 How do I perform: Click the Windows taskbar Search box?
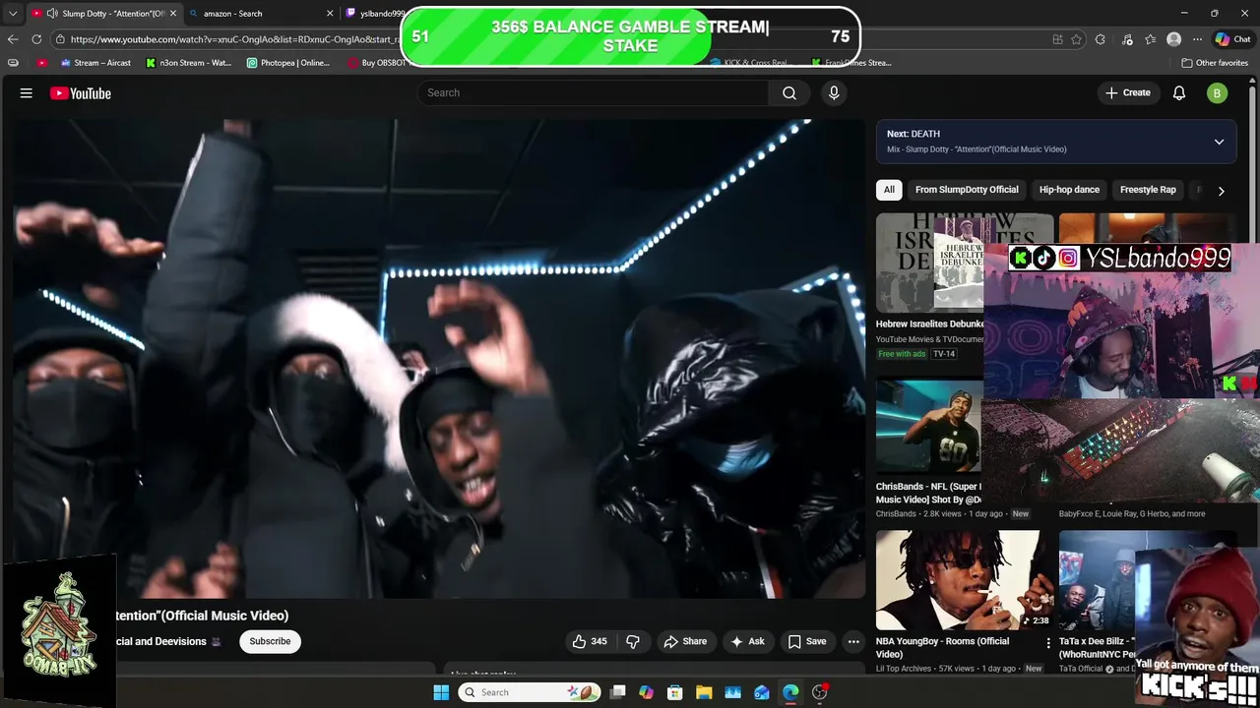[529, 692]
